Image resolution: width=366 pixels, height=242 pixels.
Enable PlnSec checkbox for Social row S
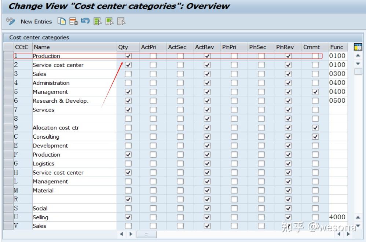pyautogui.click(x=261, y=208)
